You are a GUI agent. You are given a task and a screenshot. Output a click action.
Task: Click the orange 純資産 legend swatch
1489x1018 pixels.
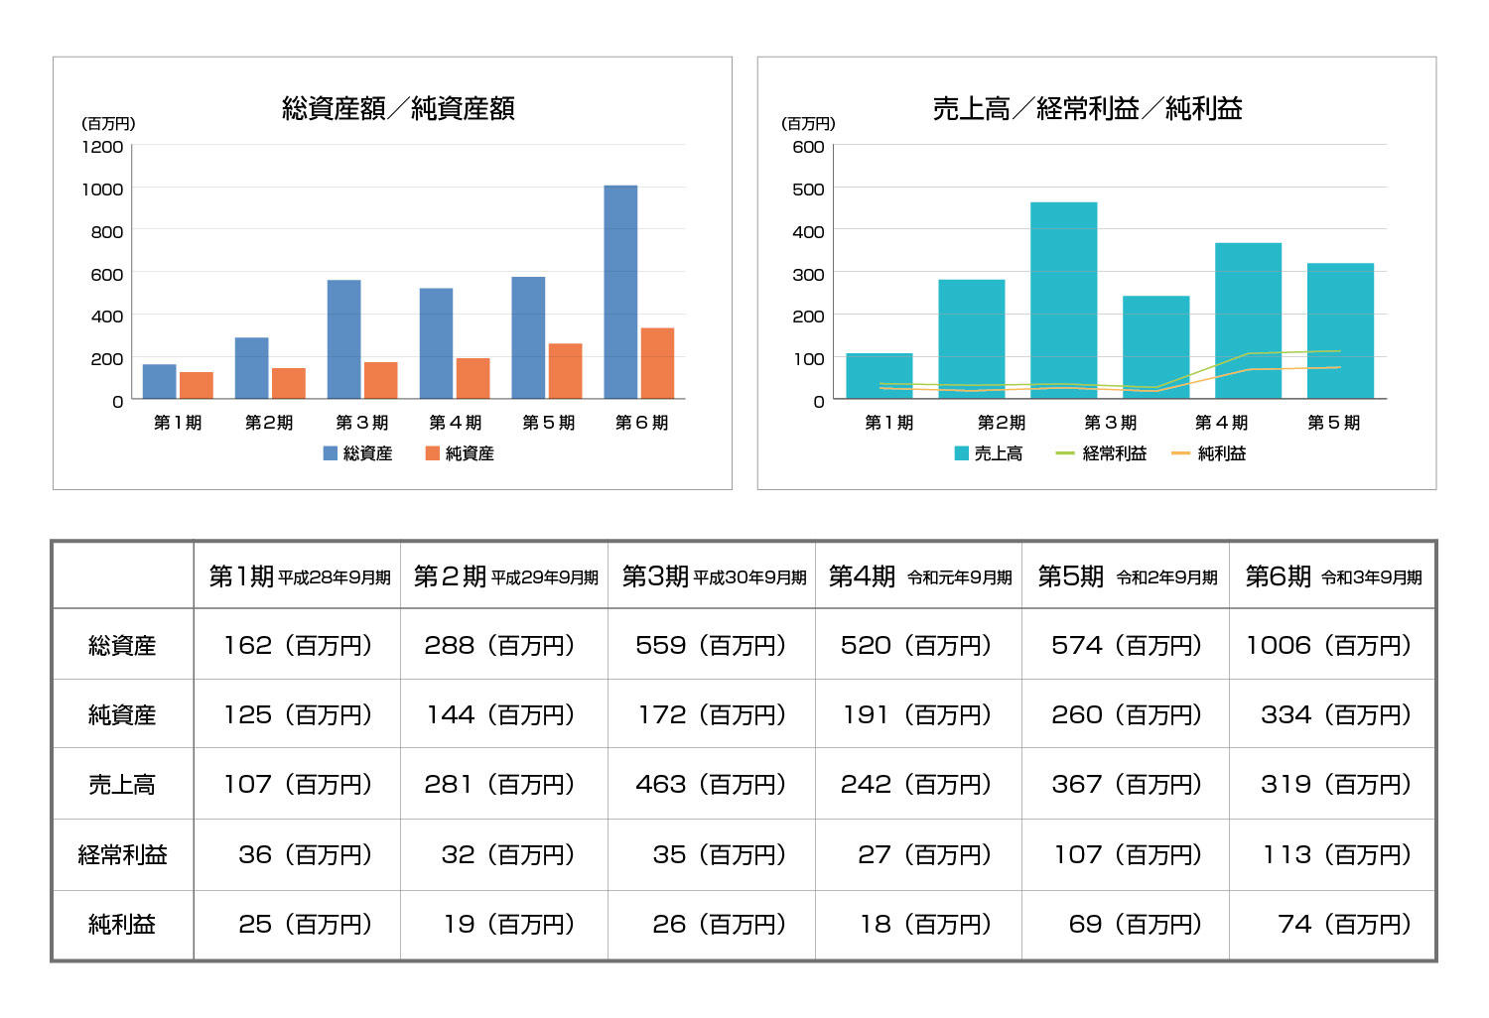coord(433,453)
